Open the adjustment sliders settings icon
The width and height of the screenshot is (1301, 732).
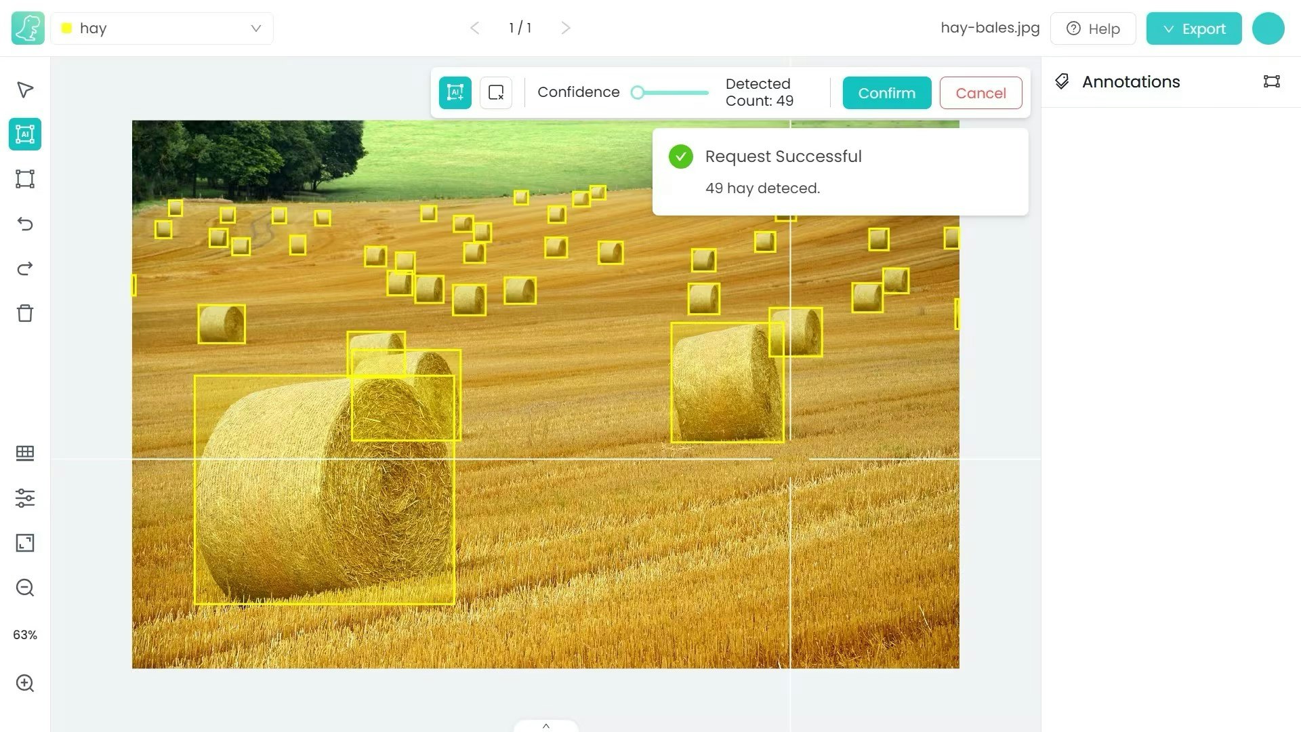click(x=25, y=498)
